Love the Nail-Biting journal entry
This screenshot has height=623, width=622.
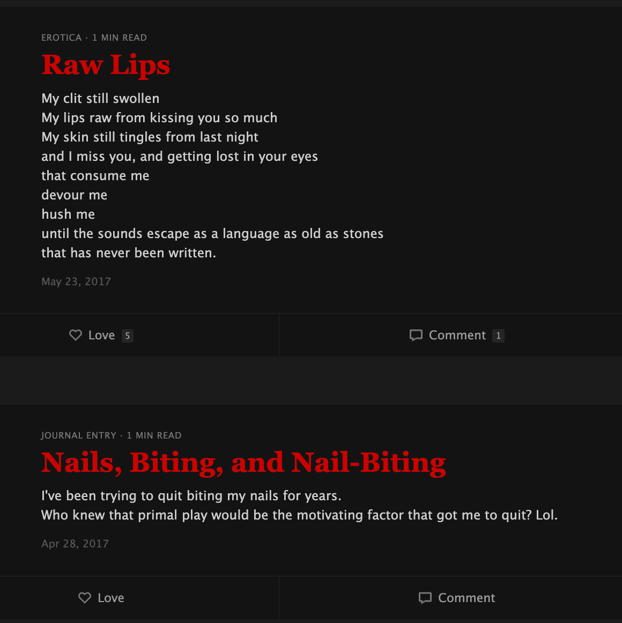click(x=139, y=598)
